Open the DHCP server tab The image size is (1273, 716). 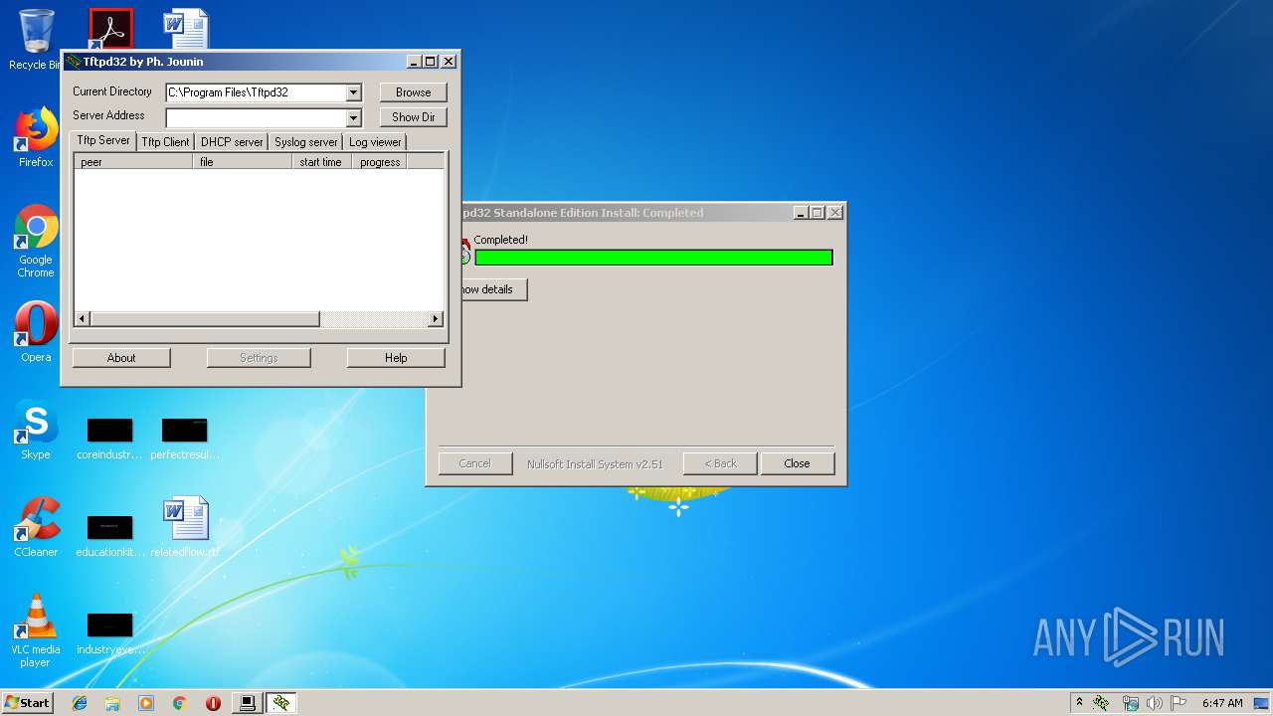pyautogui.click(x=232, y=142)
